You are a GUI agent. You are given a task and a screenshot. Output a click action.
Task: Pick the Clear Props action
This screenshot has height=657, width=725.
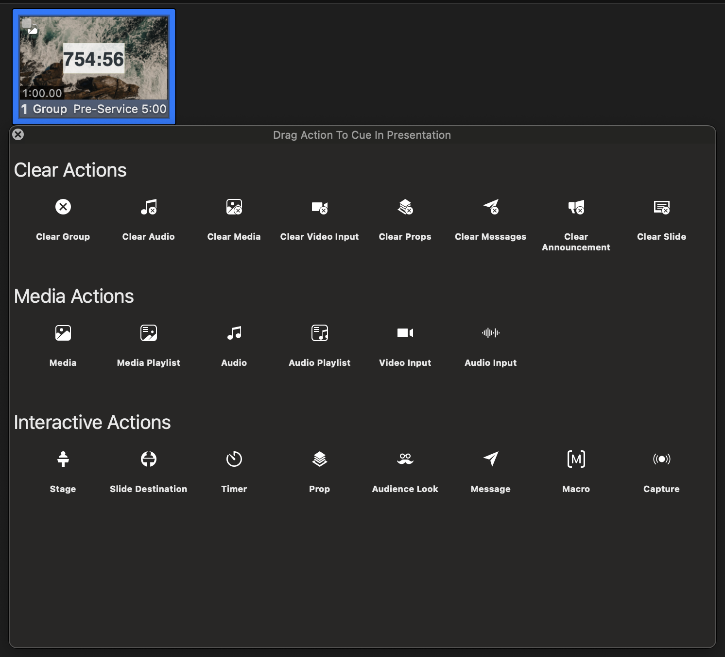[x=405, y=207]
